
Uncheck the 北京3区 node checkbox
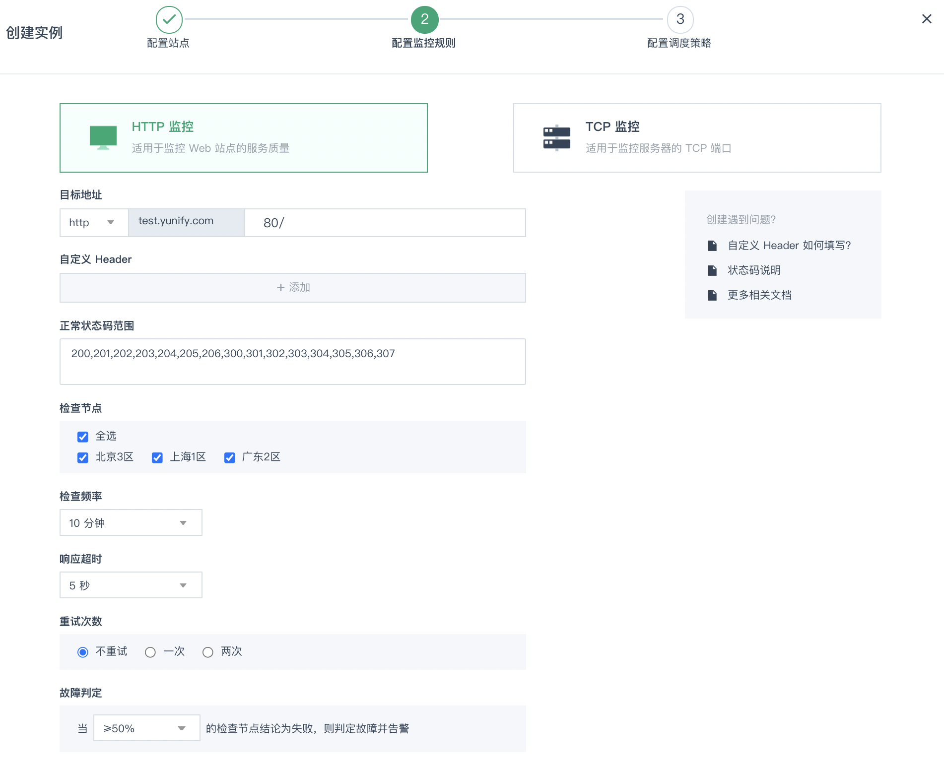(83, 457)
